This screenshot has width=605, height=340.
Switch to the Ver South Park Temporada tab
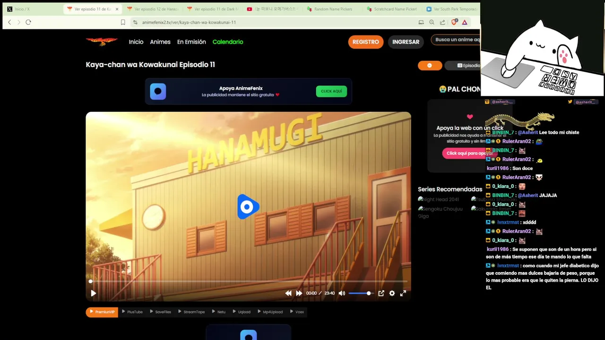pos(451,9)
